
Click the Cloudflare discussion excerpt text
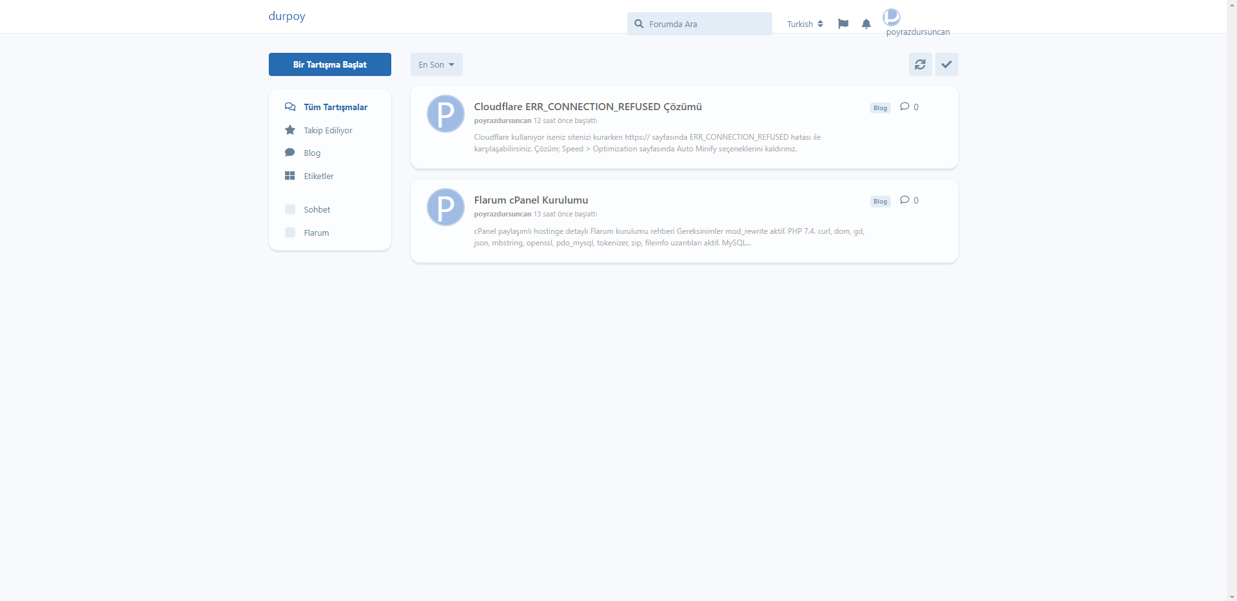[647, 143]
